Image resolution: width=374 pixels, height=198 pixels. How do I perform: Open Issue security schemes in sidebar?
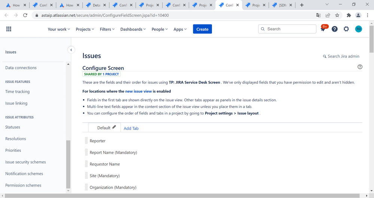click(x=25, y=162)
